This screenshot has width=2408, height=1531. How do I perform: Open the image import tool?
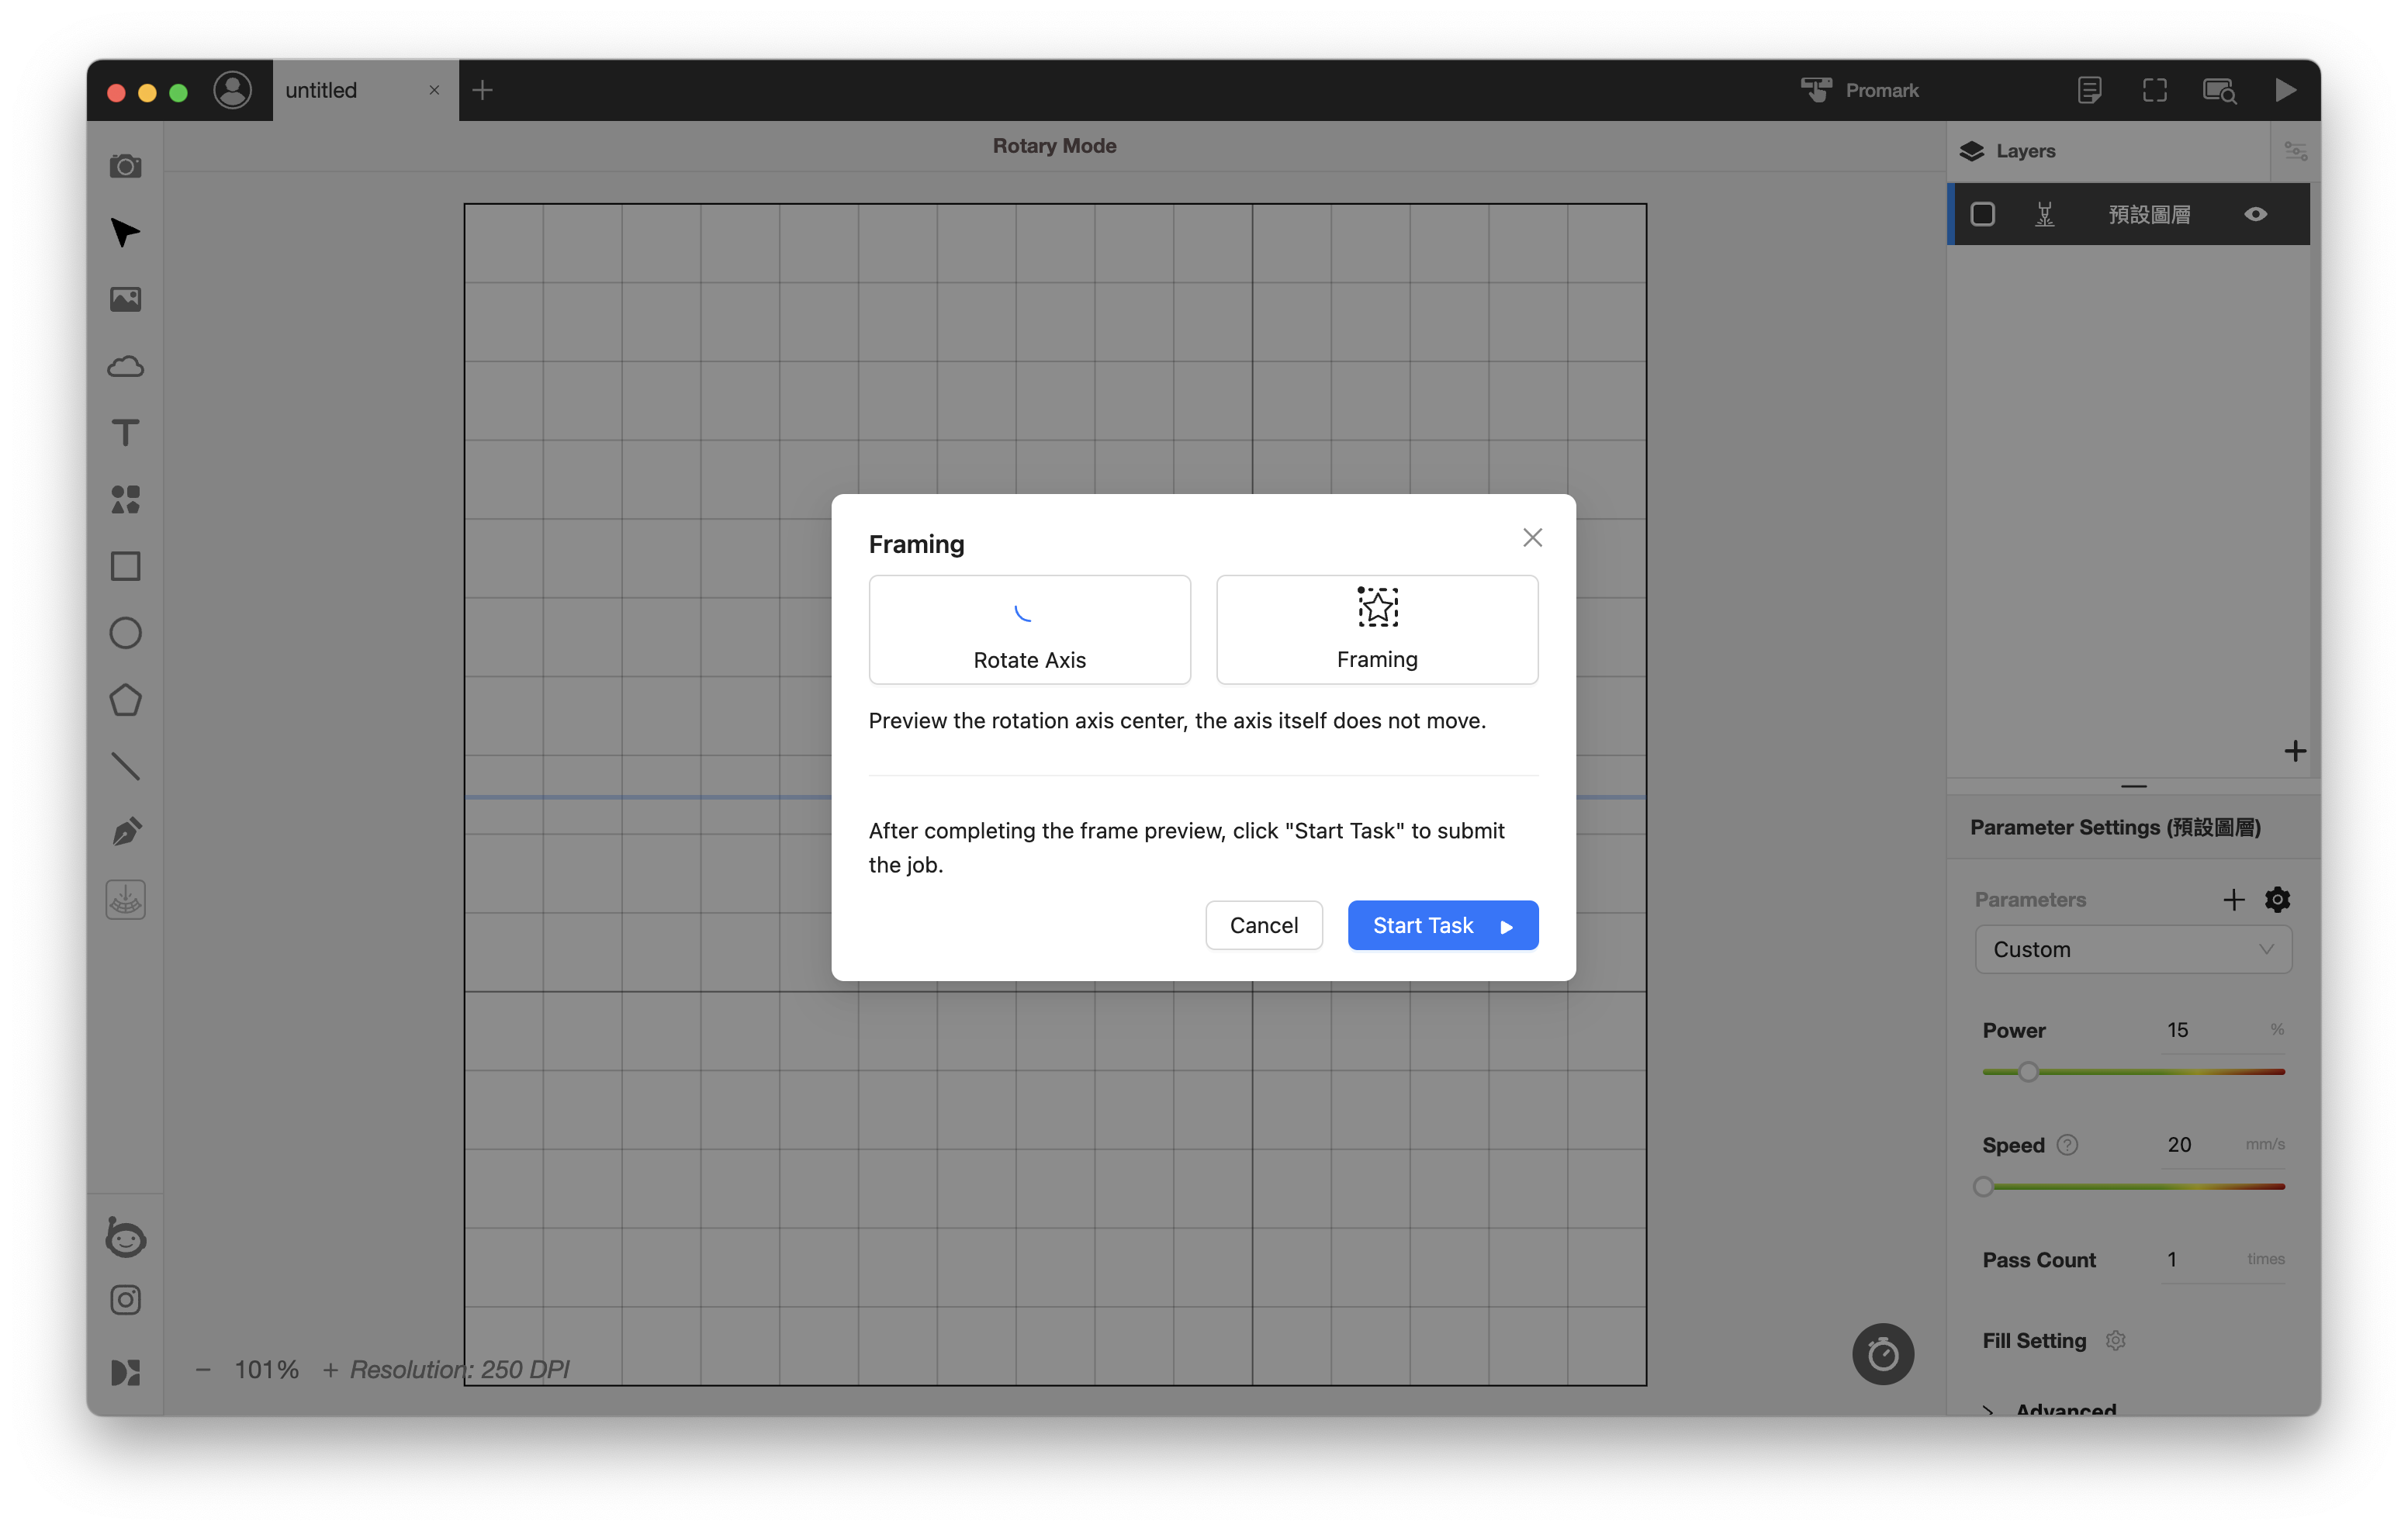tap(125, 299)
